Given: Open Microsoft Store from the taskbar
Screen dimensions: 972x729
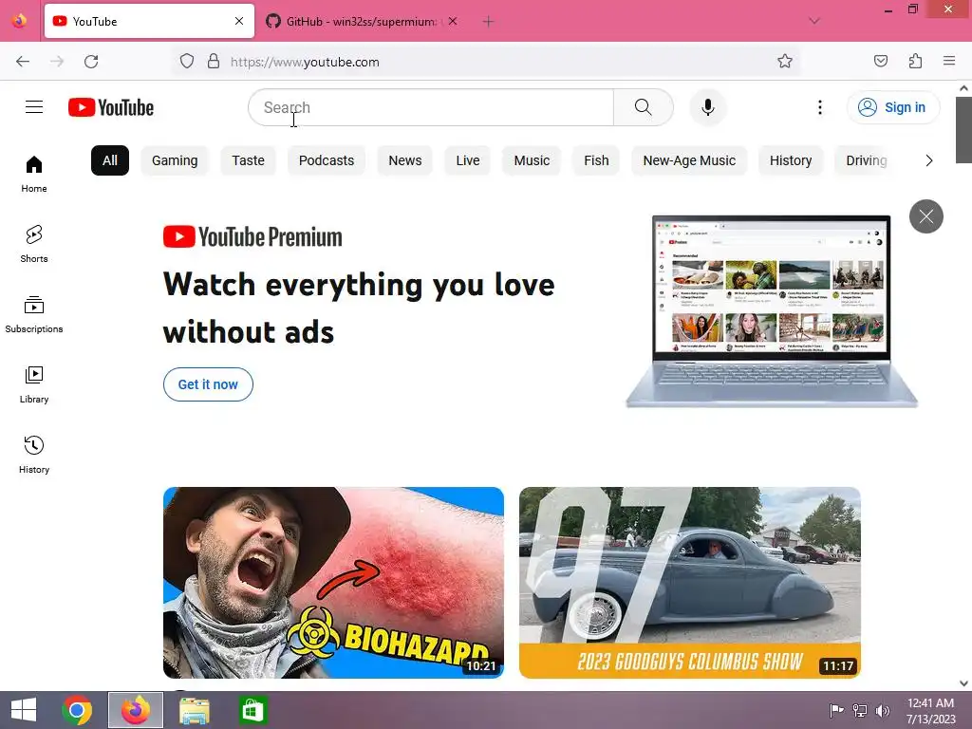Looking at the screenshot, I should (x=252, y=710).
